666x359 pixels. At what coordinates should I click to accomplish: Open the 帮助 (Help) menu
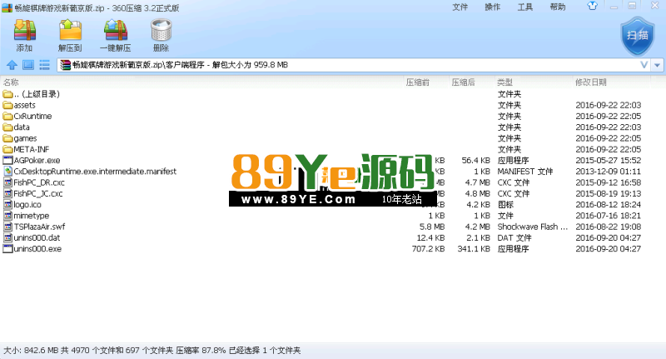tap(558, 7)
